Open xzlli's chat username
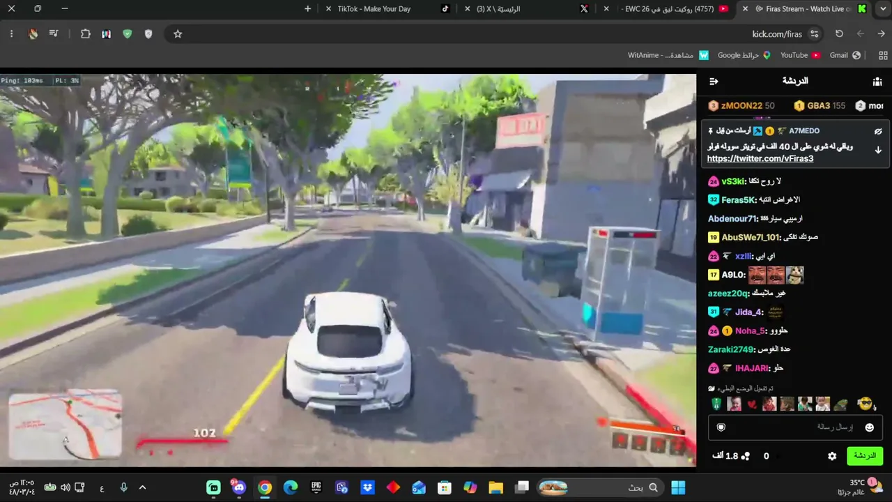Screen dimensions: 892x502 (745, 257)
